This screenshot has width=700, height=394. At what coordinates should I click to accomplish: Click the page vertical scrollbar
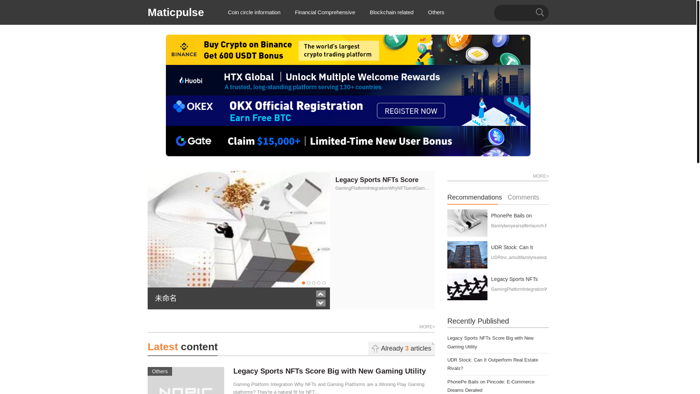(698, 81)
